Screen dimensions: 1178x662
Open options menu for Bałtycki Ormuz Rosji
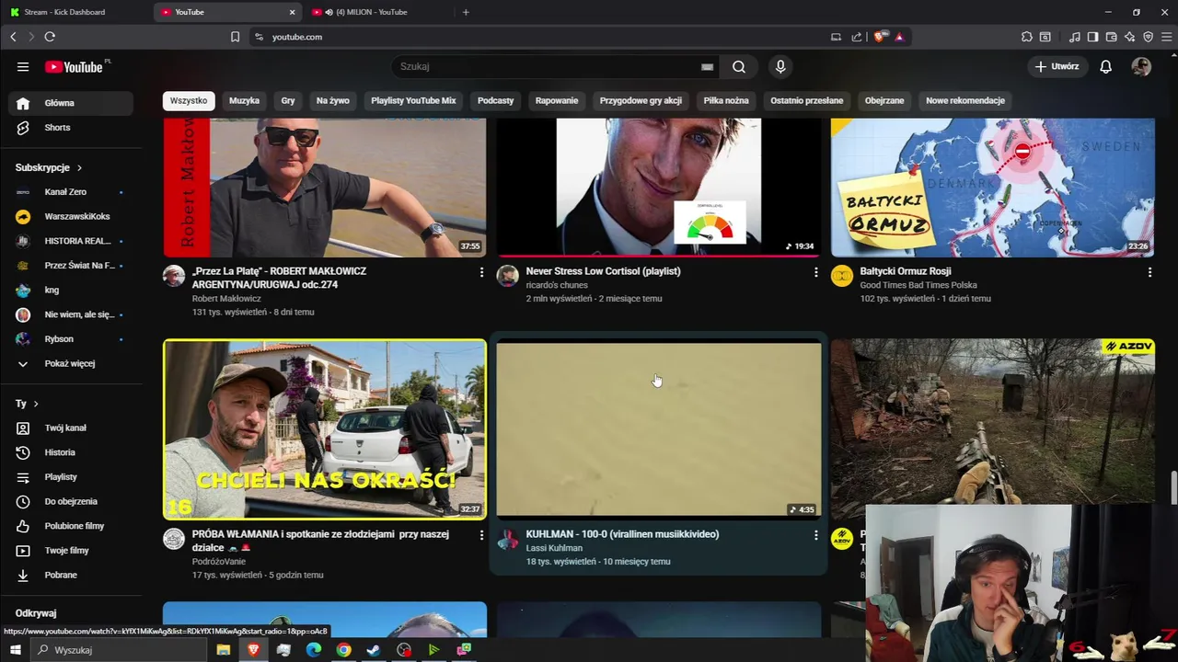(x=1149, y=272)
